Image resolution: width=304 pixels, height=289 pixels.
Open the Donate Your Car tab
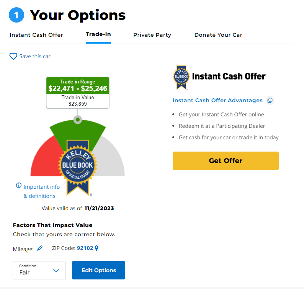[x=218, y=35]
